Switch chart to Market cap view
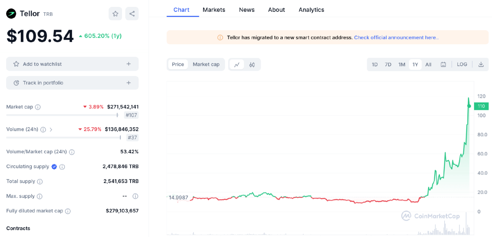This screenshot has height=237, width=492. pos(206,65)
